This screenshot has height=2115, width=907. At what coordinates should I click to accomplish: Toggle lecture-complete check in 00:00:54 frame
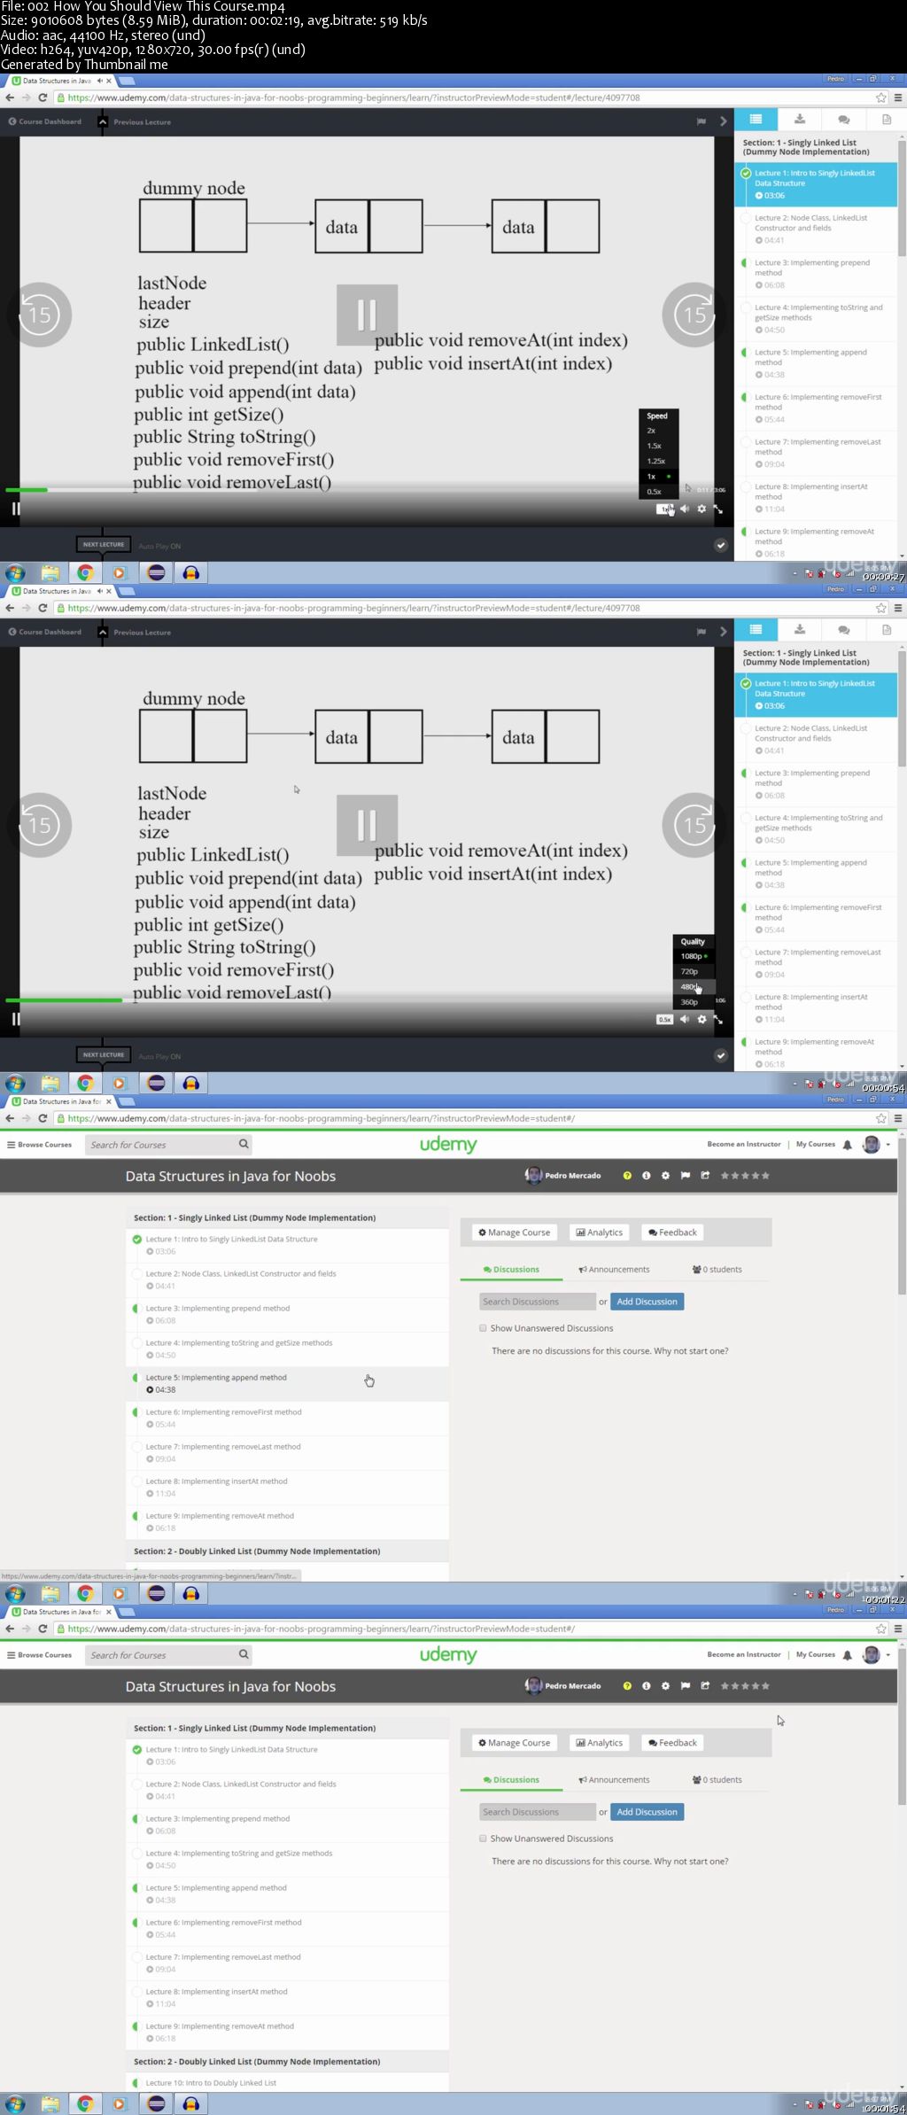tap(721, 1056)
